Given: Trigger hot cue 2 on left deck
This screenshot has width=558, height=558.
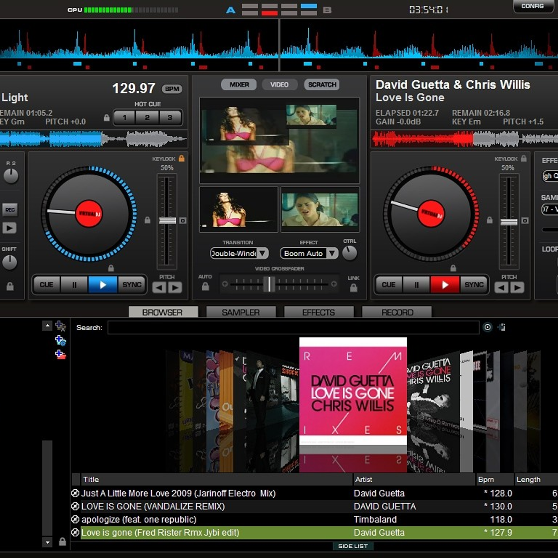Looking at the screenshot, I should (147, 118).
